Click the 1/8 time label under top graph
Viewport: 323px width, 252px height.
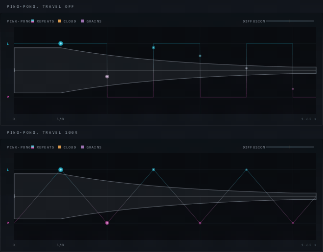(60, 119)
